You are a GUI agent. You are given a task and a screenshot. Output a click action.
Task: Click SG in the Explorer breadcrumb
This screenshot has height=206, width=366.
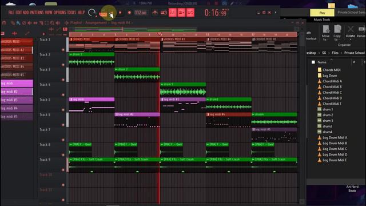(324, 53)
